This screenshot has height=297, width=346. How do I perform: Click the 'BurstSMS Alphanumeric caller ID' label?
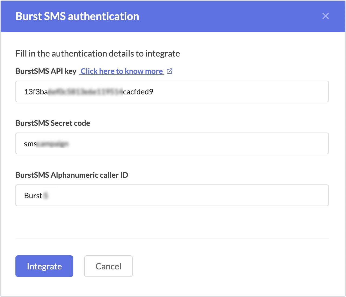tap(72, 175)
